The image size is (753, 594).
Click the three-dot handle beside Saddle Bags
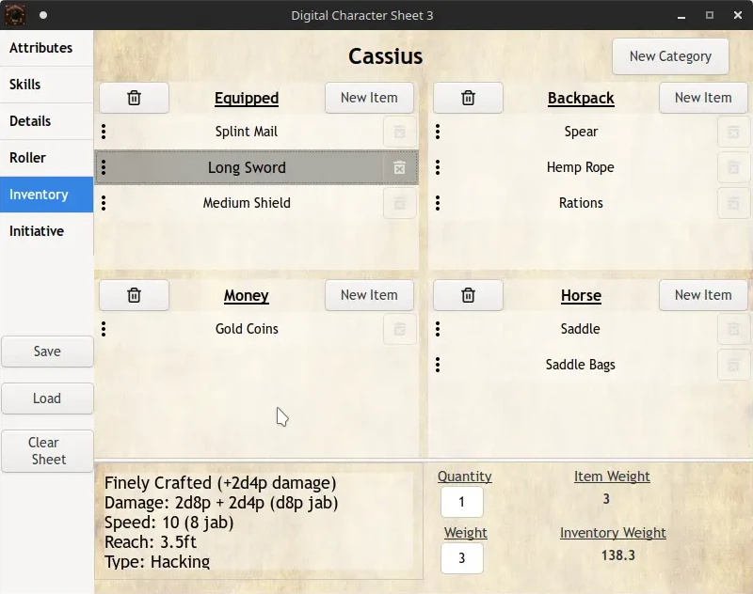[x=438, y=365]
